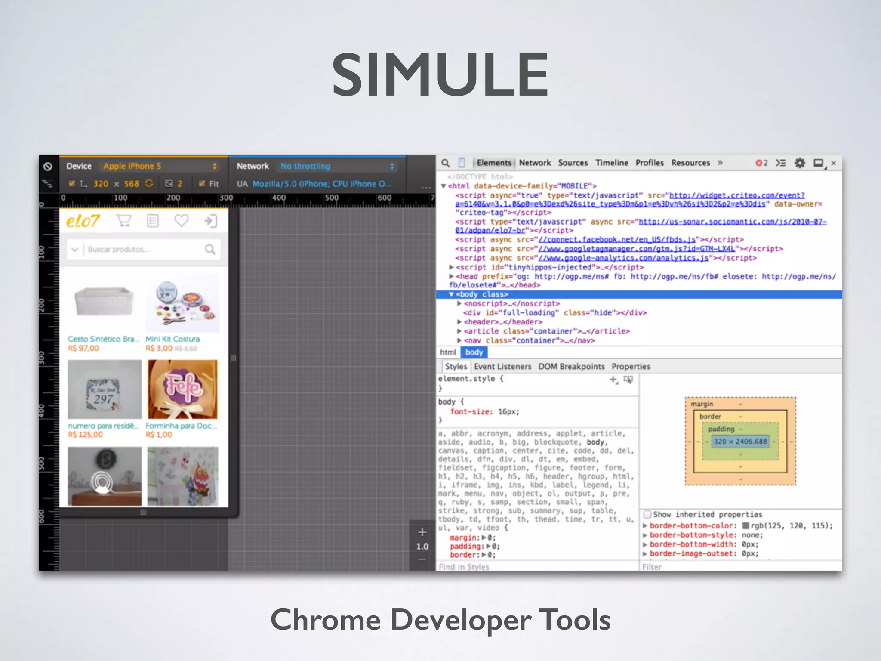This screenshot has width=881, height=661.
Task: Toggle the emulation drawer icon below reset
Action: [x=48, y=184]
